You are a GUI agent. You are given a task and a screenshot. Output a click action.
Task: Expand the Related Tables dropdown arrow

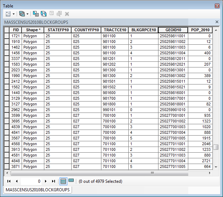pos(27,14)
